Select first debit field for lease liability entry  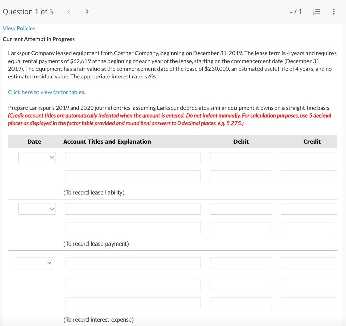(241, 158)
